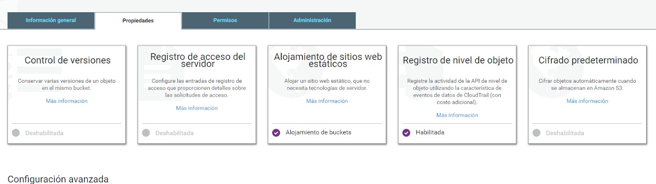This screenshot has width=656, height=184.
Task: Follow Más información link under Registro de acceso
Action: tap(197, 108)
